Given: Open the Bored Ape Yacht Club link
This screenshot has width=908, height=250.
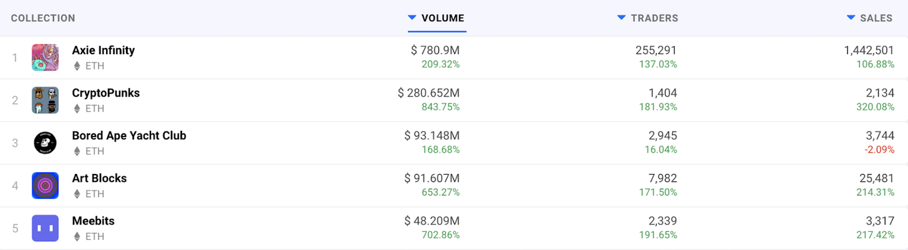Looking at the screenshot, I should pyautogui.click(x=129, y=135).
